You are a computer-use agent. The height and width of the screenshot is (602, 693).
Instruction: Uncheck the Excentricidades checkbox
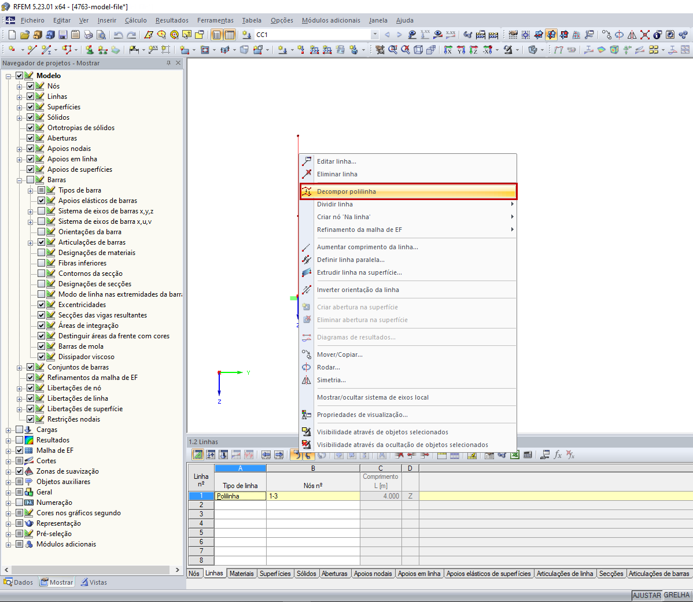pos(42,305)
